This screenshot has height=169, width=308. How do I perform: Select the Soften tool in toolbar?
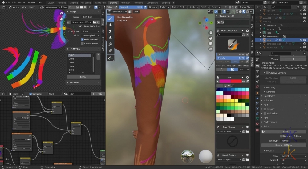110,25
